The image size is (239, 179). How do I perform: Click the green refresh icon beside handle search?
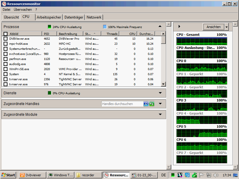click(x=152, y=104)
